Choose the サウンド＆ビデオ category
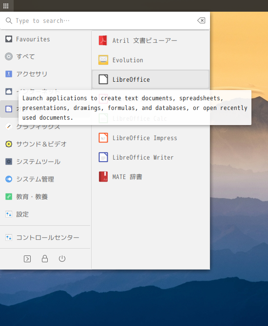268x326 pixels. click(45, 144)
